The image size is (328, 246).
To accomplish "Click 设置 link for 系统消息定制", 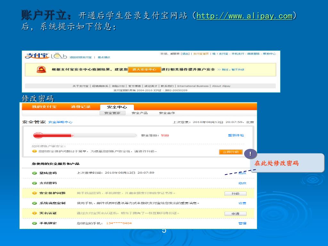I will [x=242, y=203].
